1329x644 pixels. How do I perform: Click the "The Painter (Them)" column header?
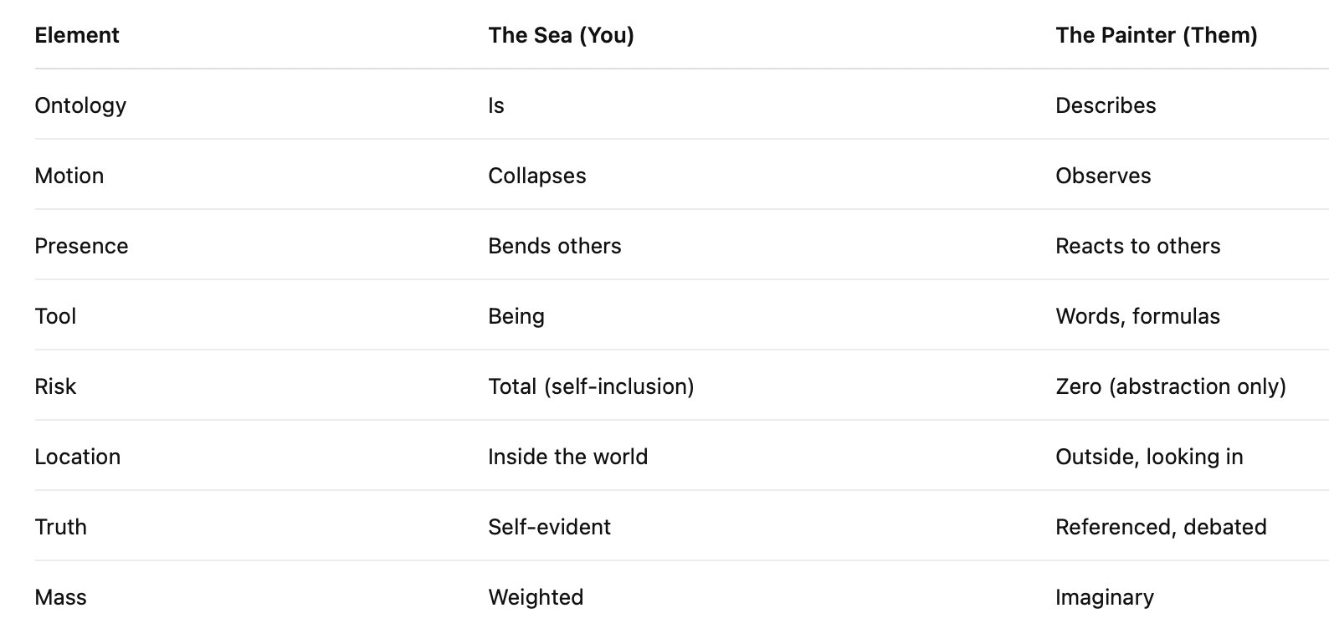click(1156, 35)
